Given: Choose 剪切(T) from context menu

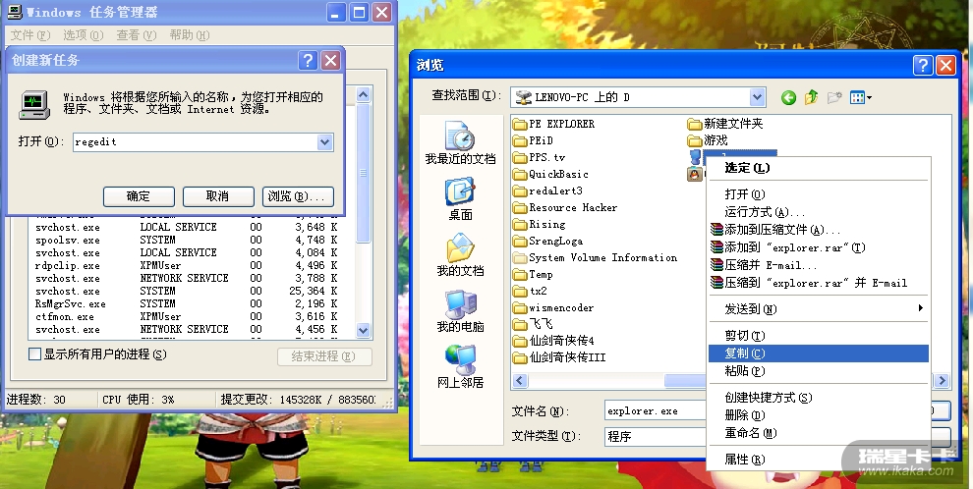Looking at the screenshot, I should tap(818, 336).
